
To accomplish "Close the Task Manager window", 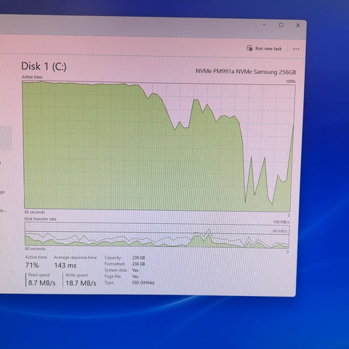I will click(x=298, y=25).
